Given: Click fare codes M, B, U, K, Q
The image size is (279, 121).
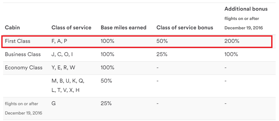Looking at the screenshot, I should click(68, 81).
